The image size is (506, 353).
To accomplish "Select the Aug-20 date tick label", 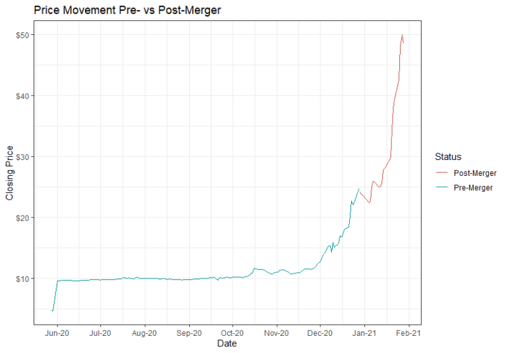I will [x=144, y=333].
